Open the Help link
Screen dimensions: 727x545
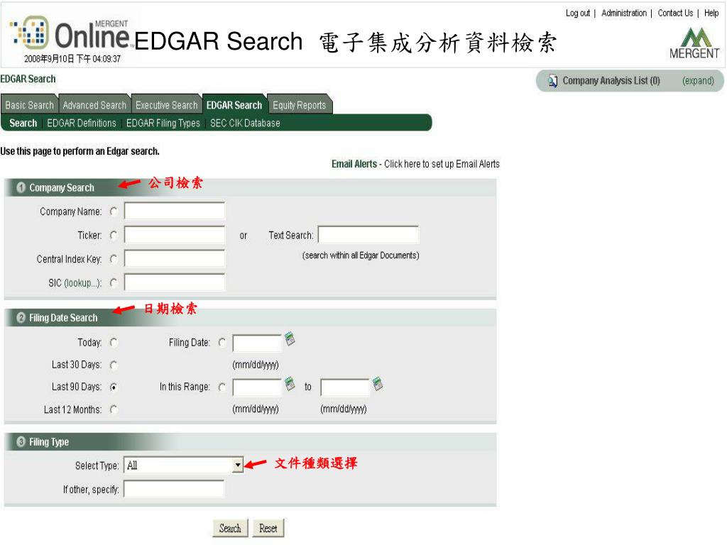click(711, 13)
